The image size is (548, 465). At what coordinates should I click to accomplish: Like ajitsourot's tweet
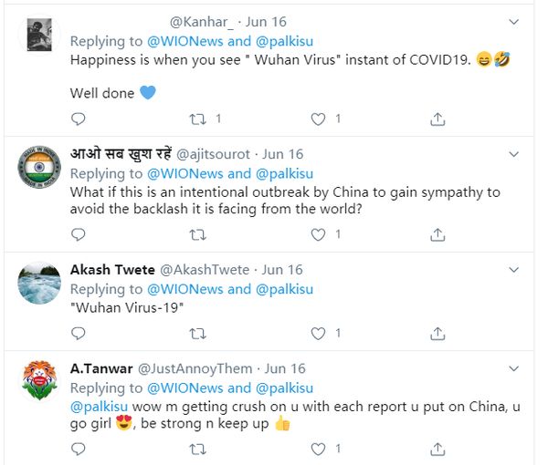[x=318, y=234]
